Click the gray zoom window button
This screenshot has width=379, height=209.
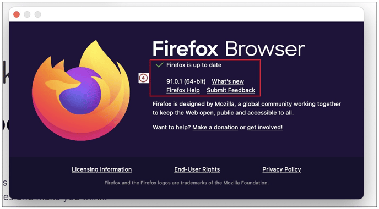point(37,14)
